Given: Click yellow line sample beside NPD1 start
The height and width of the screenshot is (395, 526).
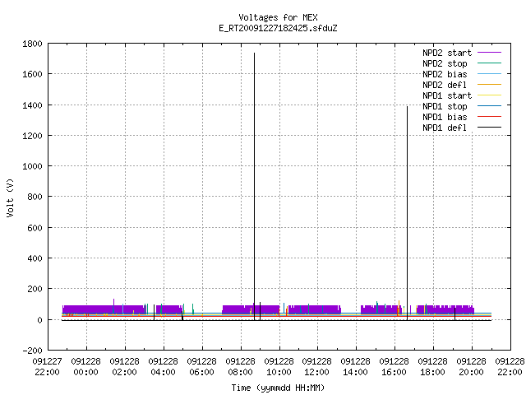Looking at the screenshot, I should point(489,95).
